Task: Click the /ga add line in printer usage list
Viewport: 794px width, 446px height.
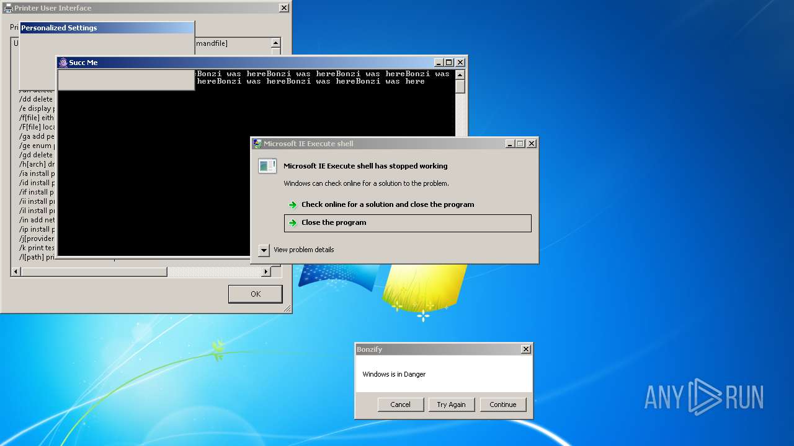Action: 37,136
